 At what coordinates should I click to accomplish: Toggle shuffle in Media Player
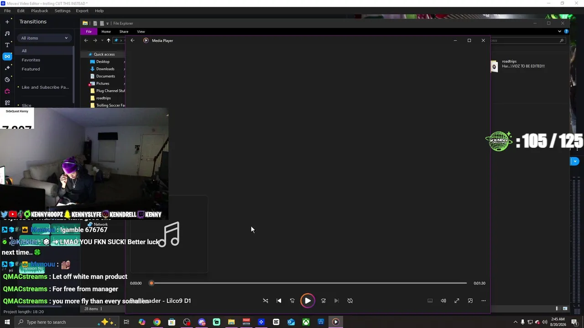pos(266,301)
